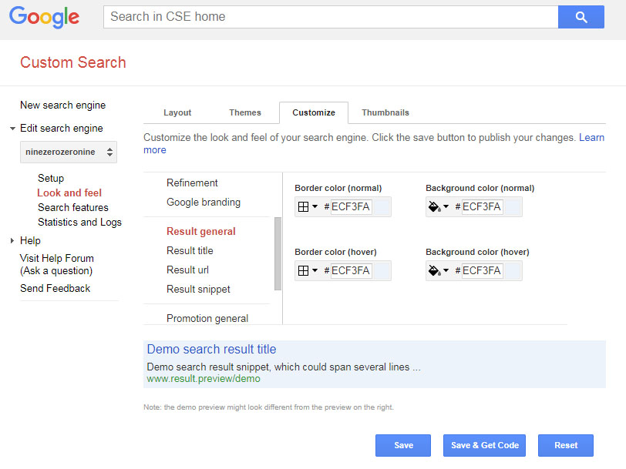This screenshot has height=469, width=626.
Task: Open the Look and feel page
Action: [x=69, y=193]
